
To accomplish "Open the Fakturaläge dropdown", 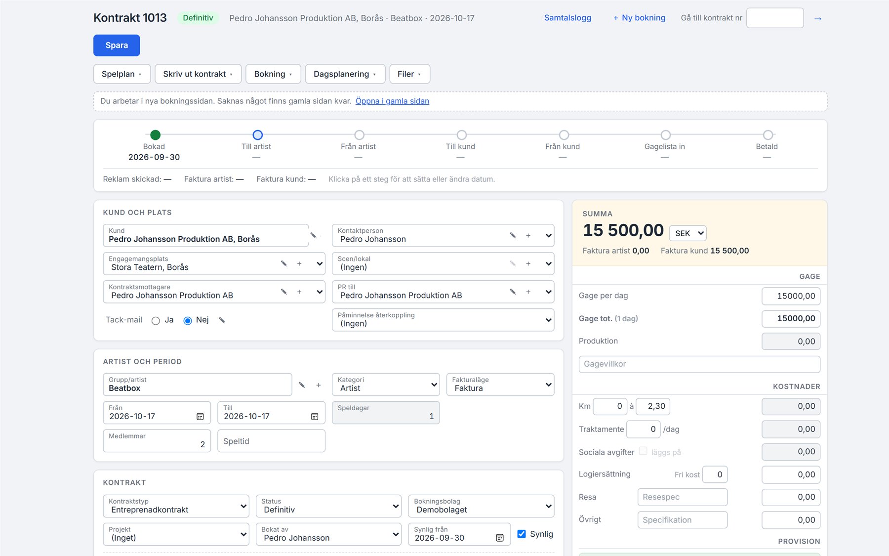I will pyautogui.click(x=500, y=385).
